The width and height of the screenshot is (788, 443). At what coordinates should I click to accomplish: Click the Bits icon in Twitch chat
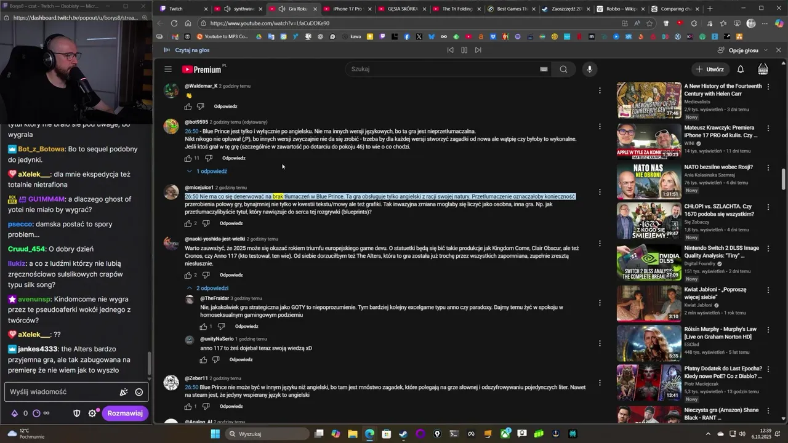click(15, 413)
